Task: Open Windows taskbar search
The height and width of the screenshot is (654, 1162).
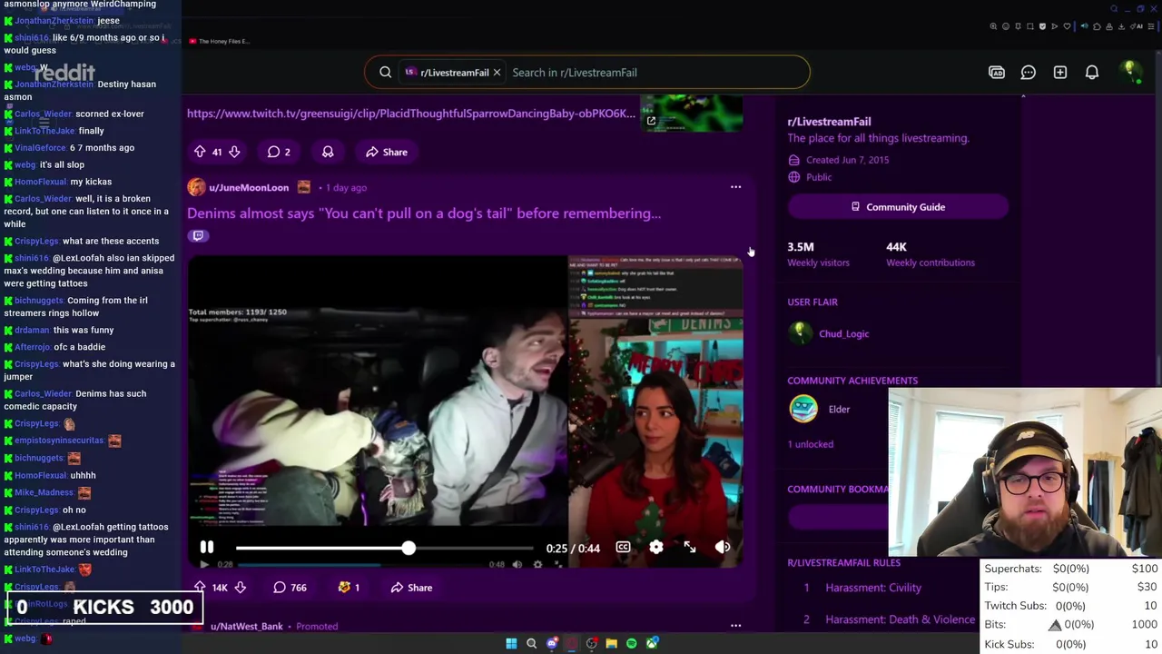Action: coord(531,643)
